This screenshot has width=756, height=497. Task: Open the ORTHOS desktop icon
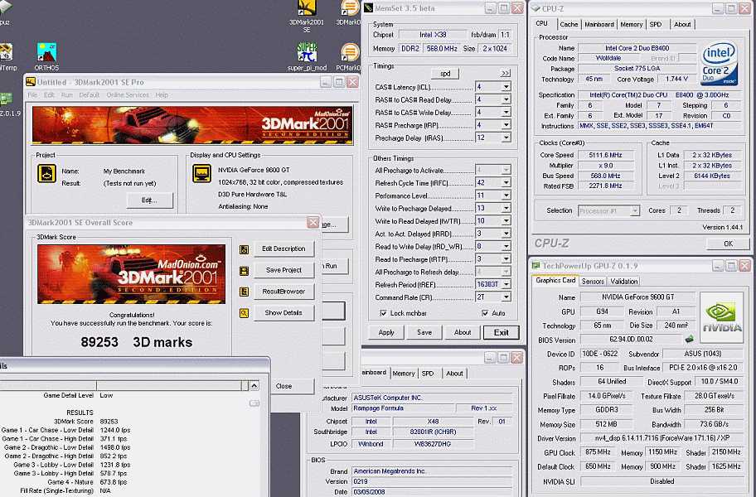coord(46,57)
